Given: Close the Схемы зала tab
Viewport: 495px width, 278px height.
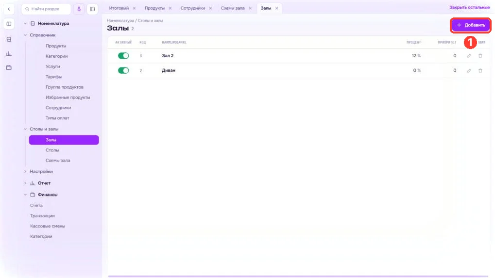Looking at the screenshot, I should click(x=250, y=8).
